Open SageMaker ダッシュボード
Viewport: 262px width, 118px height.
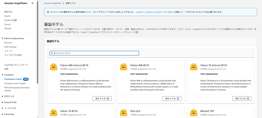pos(16,65)
